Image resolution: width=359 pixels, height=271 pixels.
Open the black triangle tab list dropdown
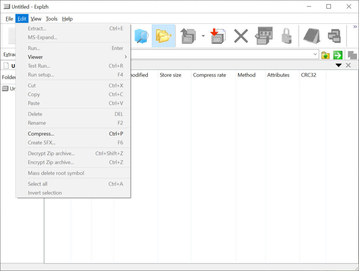(338, 65)
